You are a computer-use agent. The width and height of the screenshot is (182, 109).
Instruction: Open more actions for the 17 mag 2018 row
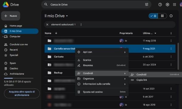tap(171, 41)
